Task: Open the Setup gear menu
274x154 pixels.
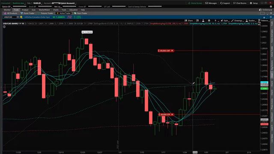Action: click(x=254, y=3)
